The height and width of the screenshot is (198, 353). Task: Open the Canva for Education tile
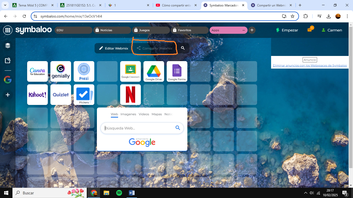[x=37, y=71]
